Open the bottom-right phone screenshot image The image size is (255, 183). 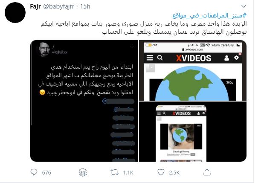[193, 131]
